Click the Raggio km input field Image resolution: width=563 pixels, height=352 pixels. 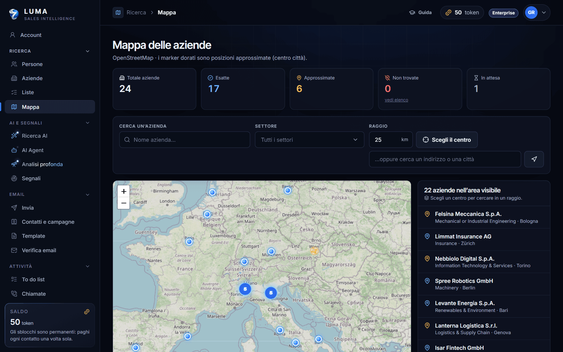click(391, 140)
